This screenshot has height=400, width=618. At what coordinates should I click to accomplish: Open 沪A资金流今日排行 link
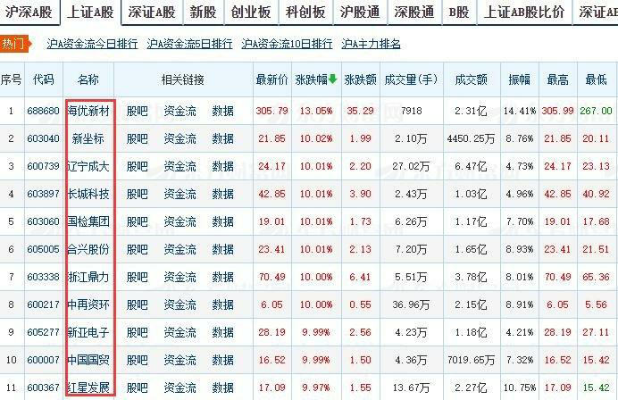[92, 44]
